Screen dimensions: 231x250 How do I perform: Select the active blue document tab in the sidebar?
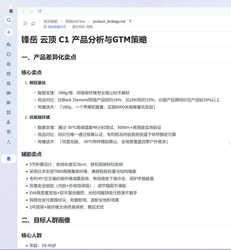click(x=9, y=159)
